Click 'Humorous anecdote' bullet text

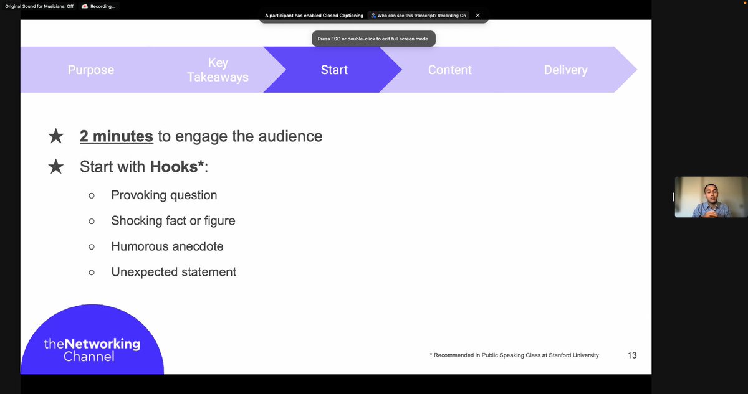167,246
